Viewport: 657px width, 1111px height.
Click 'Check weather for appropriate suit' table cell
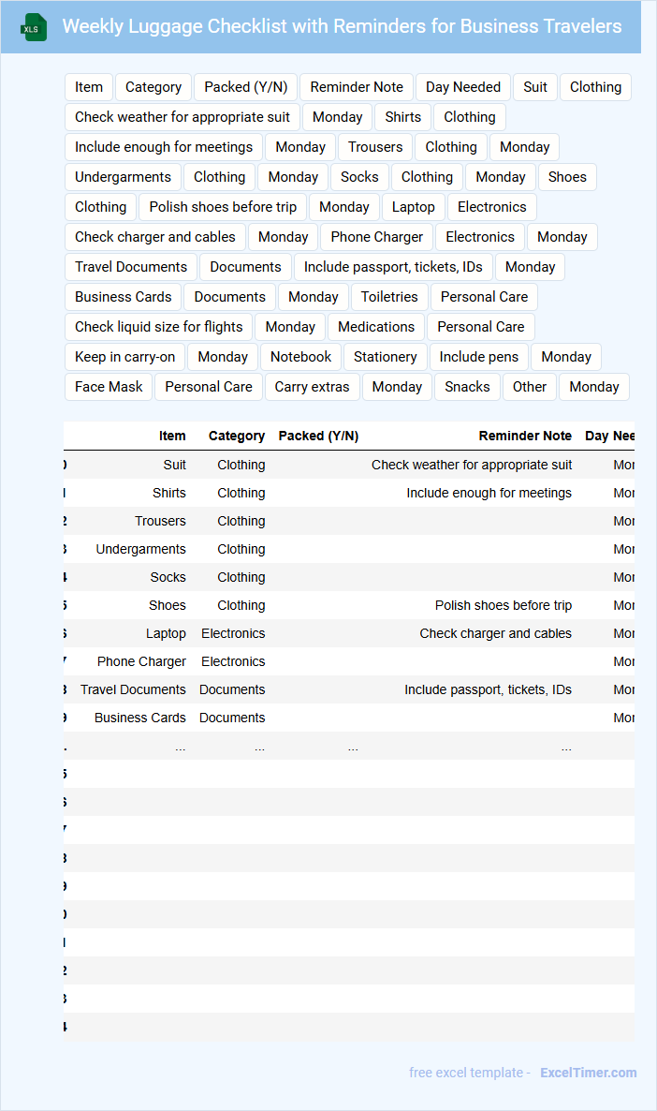(472, 465)
